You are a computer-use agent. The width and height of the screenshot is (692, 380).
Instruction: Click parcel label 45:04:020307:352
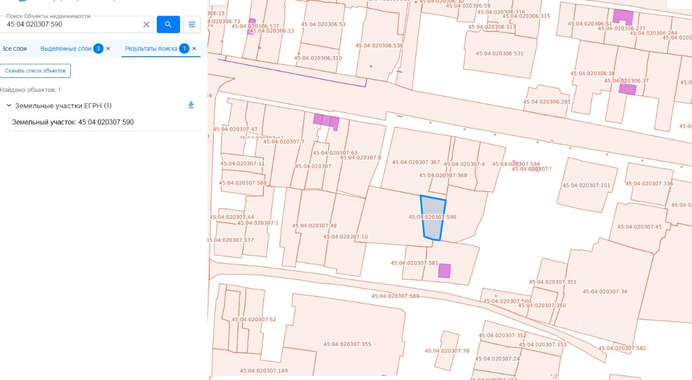(x=502, y=336)
